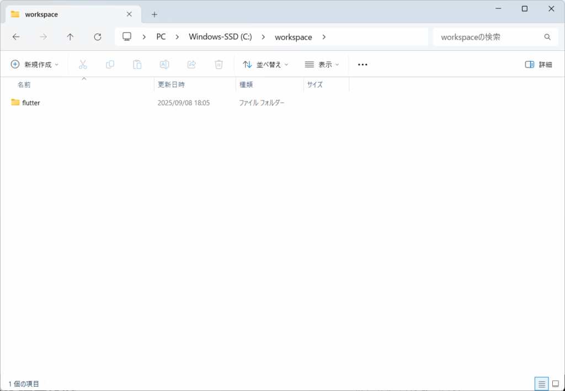The width and height of the screenshot is (565, 391).
Task: Open the 表示 view dropdown
Action: (322, 65)
